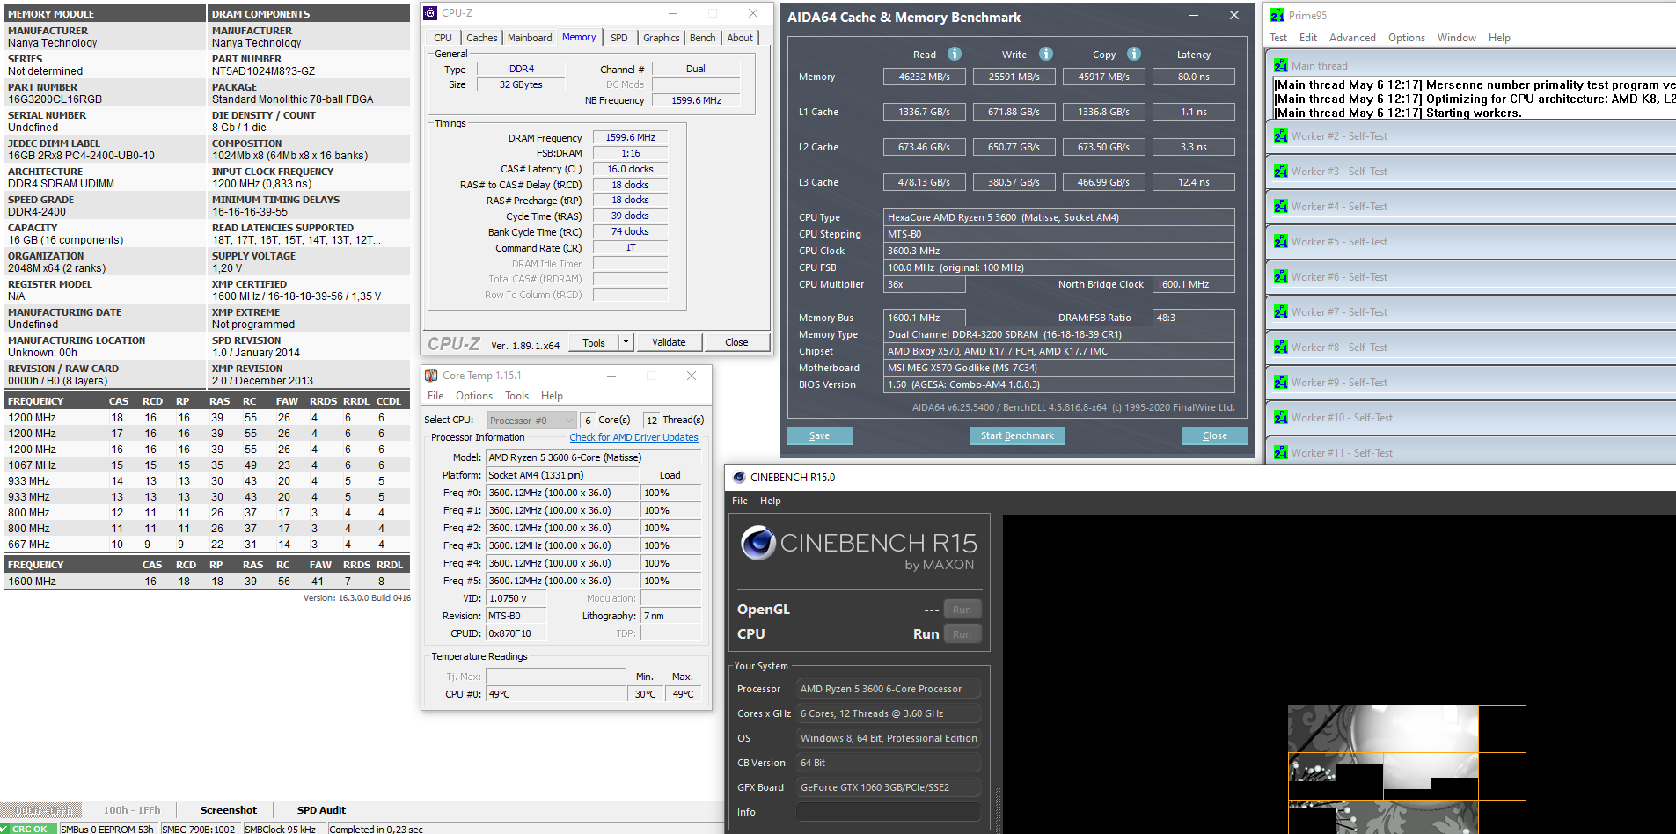Image resolution: width=1676 pixels, height=834 pixels.
Task: Open the Advanced menu in Prime95
Action: pyautogui.click(x=1352, y=38)
